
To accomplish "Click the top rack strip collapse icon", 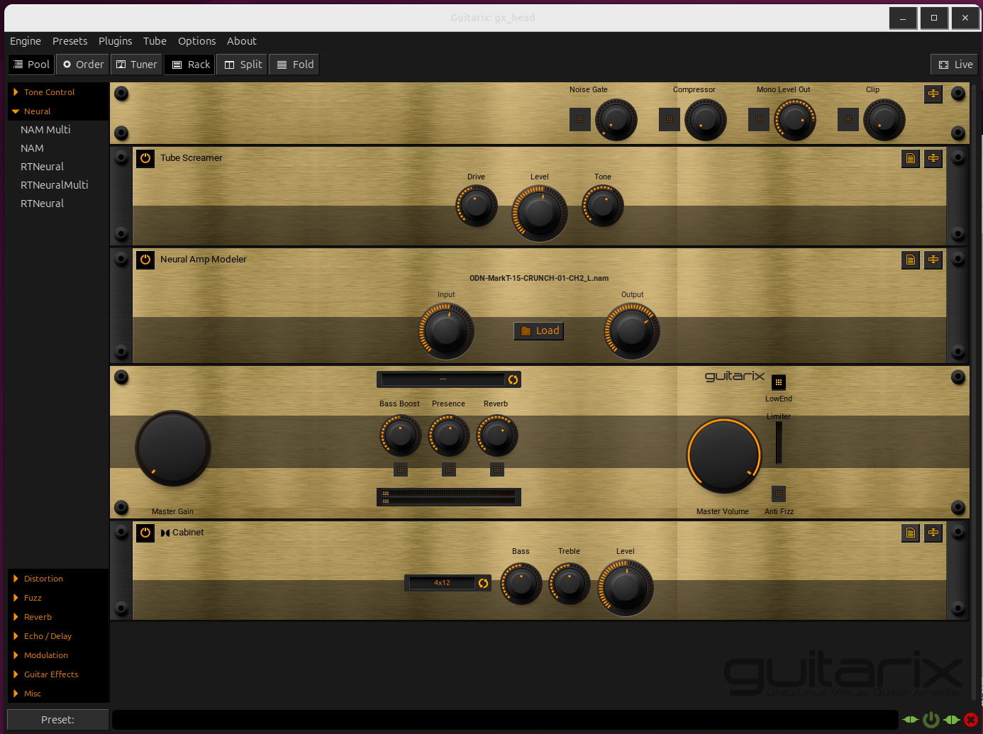I will (x=933, y=94).
